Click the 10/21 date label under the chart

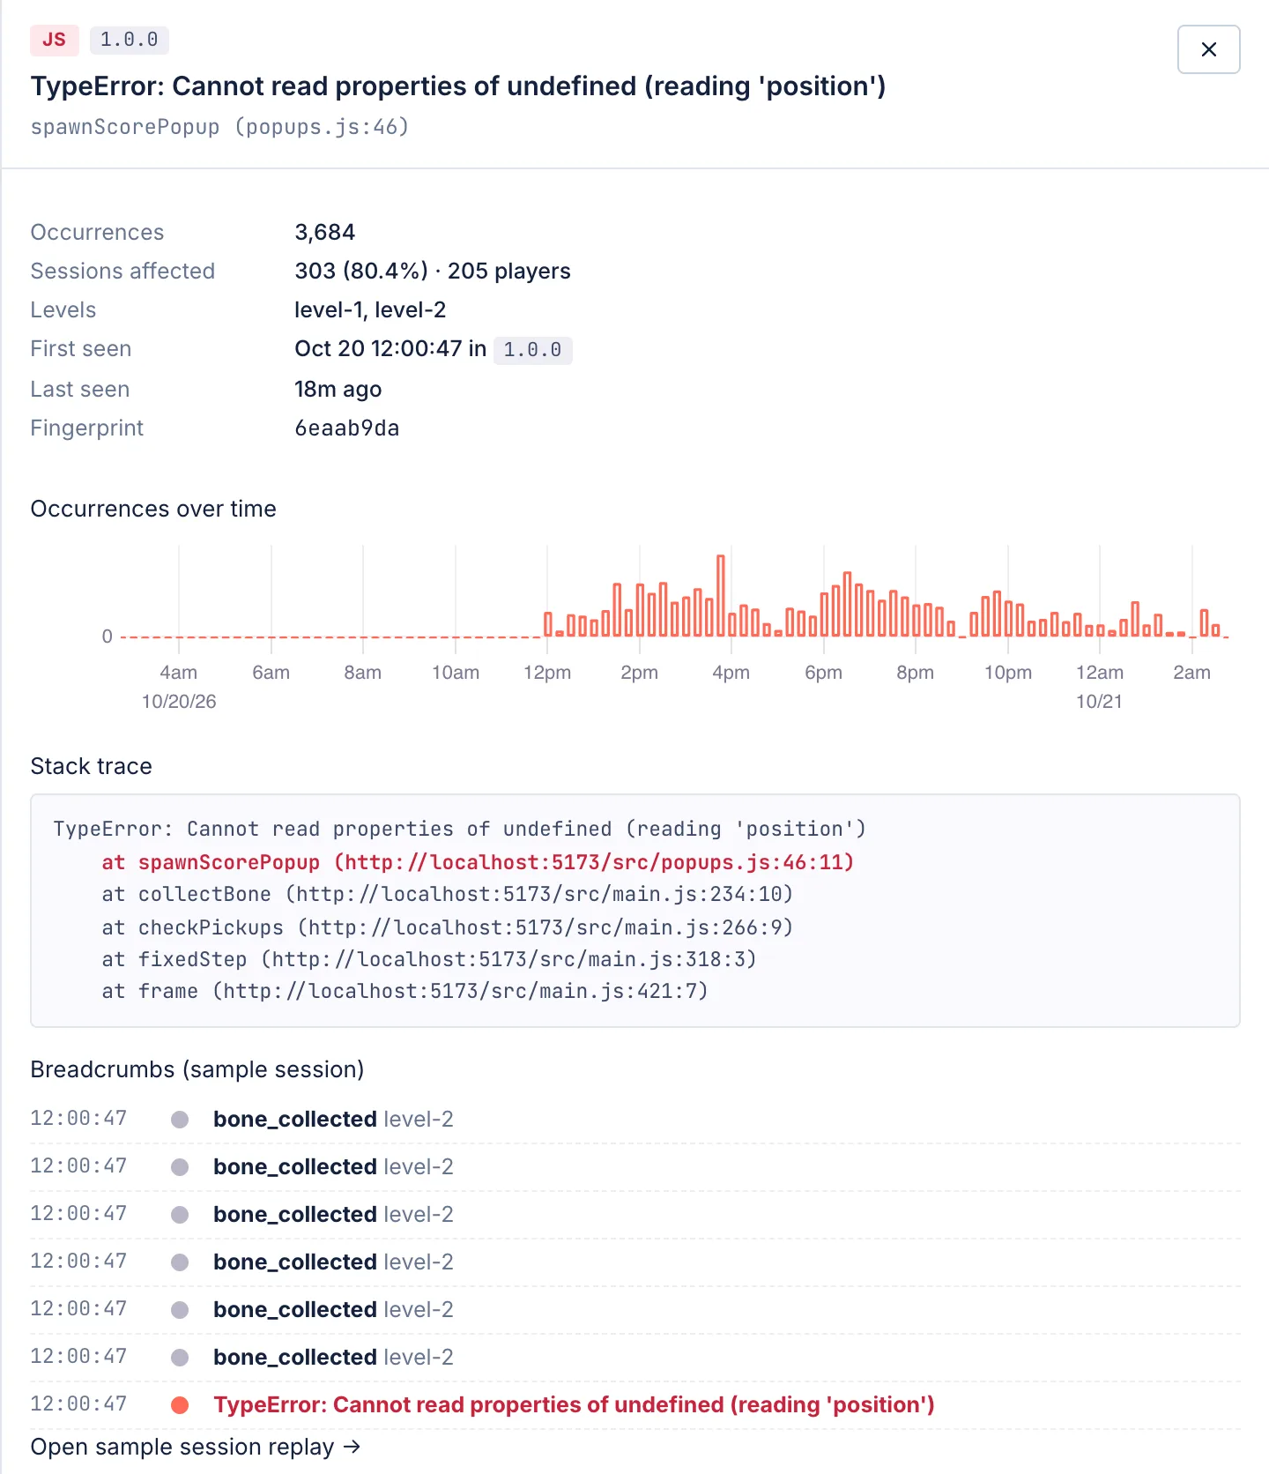(1100, 702)
